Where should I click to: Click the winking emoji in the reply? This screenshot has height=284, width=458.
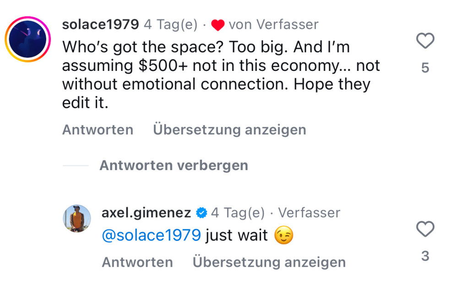(x=284, y=235)
